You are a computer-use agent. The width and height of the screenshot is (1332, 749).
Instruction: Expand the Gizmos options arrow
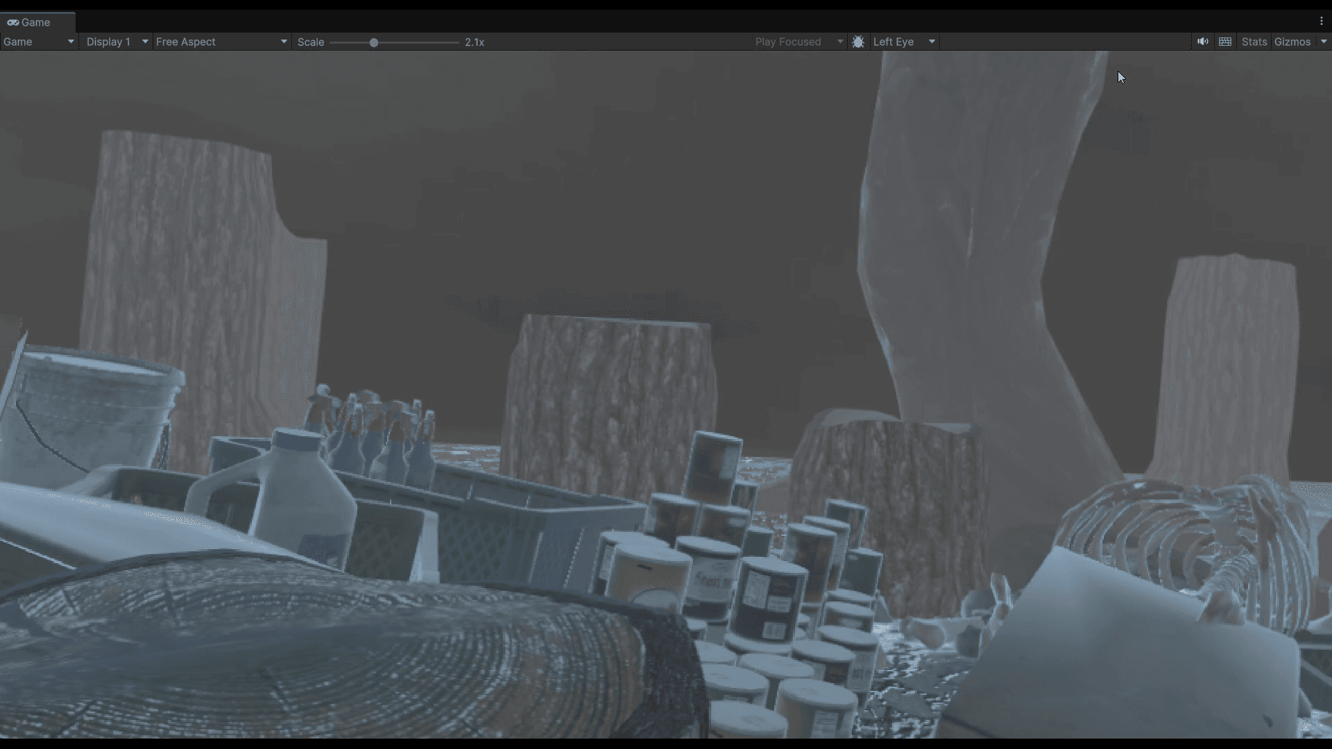1323,42
